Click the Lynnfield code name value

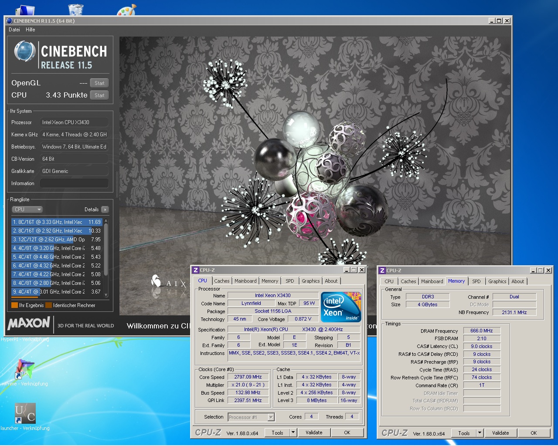click(252, 303)
